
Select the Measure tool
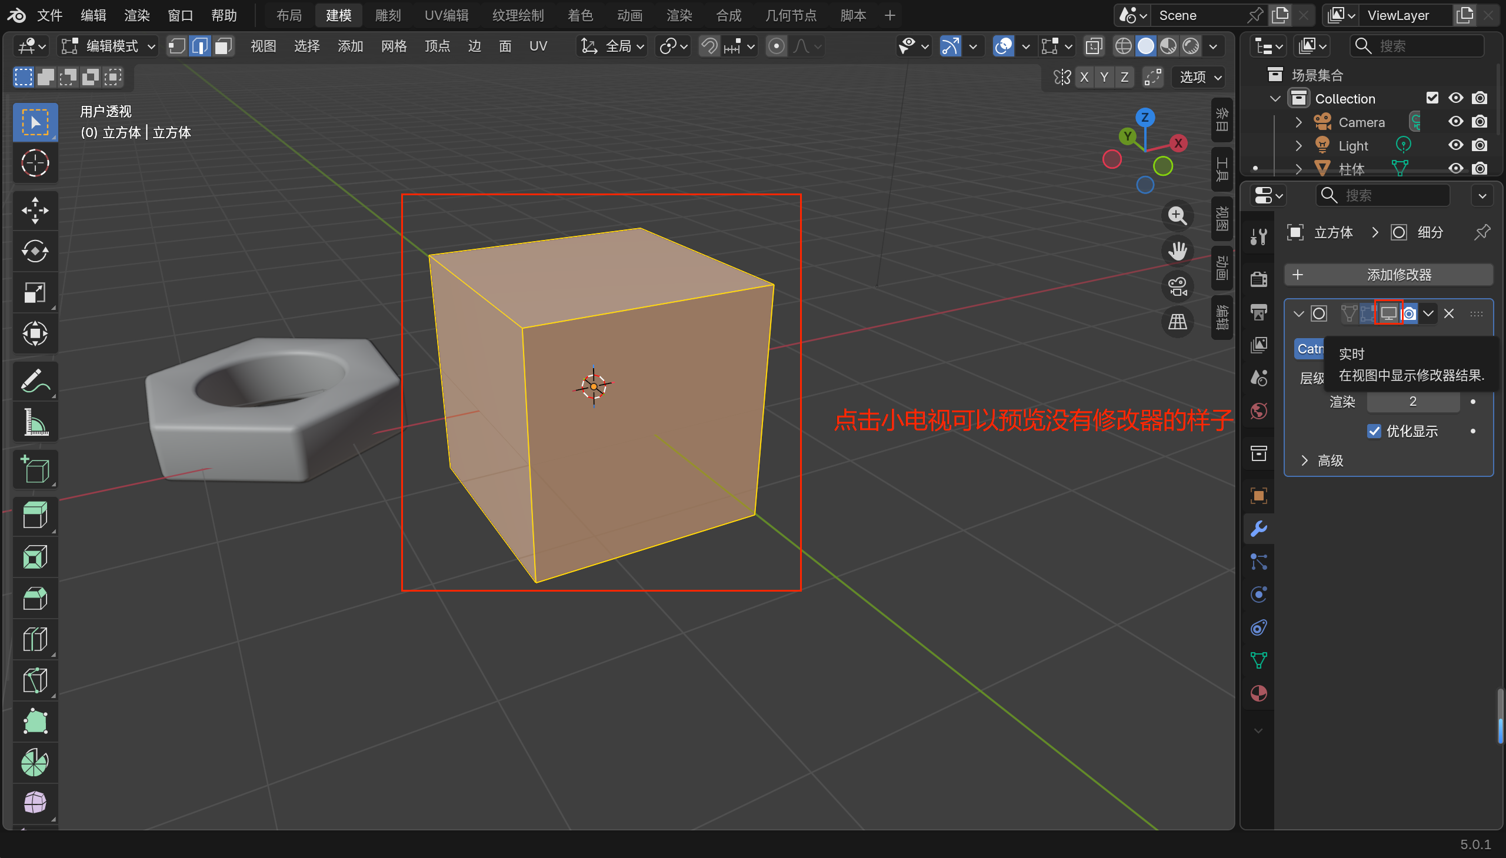click(x=35, y=422)
